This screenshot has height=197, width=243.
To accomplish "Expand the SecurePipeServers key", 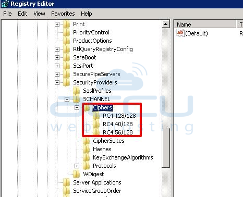I will coord(57,74).
